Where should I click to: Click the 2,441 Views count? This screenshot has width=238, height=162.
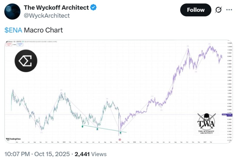click(x=90, y=154)
